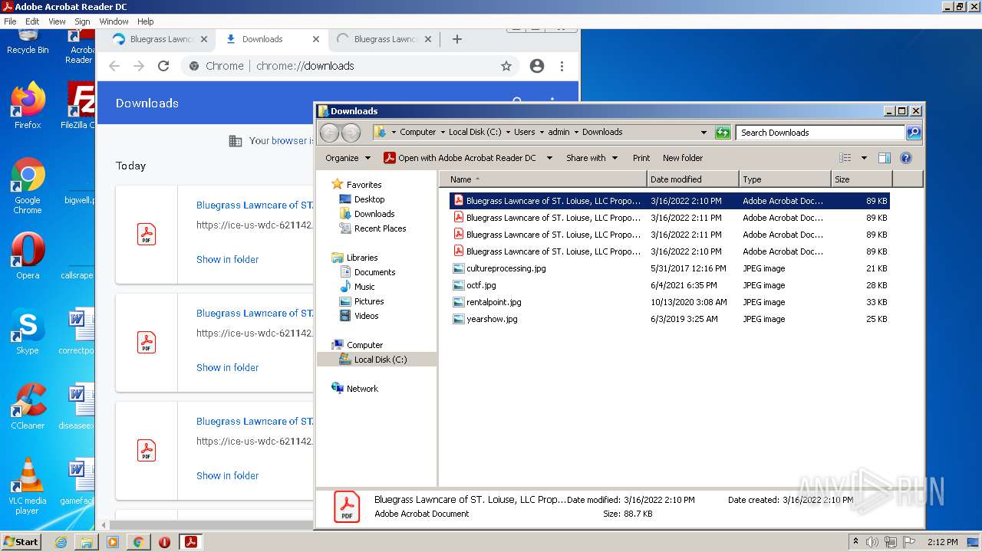Click the last visible Show in folder link
The height and width of the screenshot is (552, 982).
point(227,475)
